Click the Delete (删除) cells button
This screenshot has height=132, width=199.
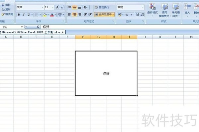tap(196, 10)
